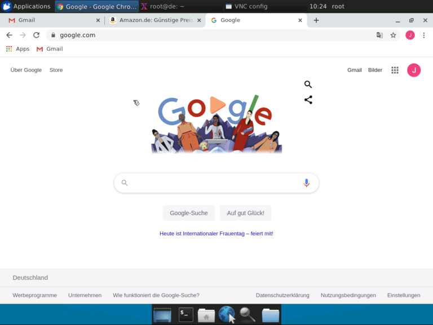This screenshot has width=433, height=325.
Task: Open the Internationaler Frauentag link
Action: 216,234
